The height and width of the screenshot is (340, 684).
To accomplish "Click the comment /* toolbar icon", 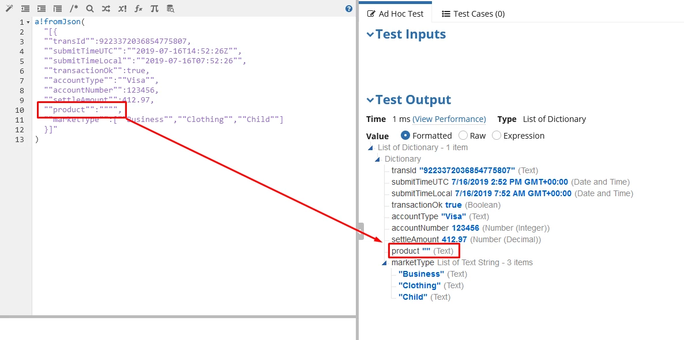I will (74, 8).
